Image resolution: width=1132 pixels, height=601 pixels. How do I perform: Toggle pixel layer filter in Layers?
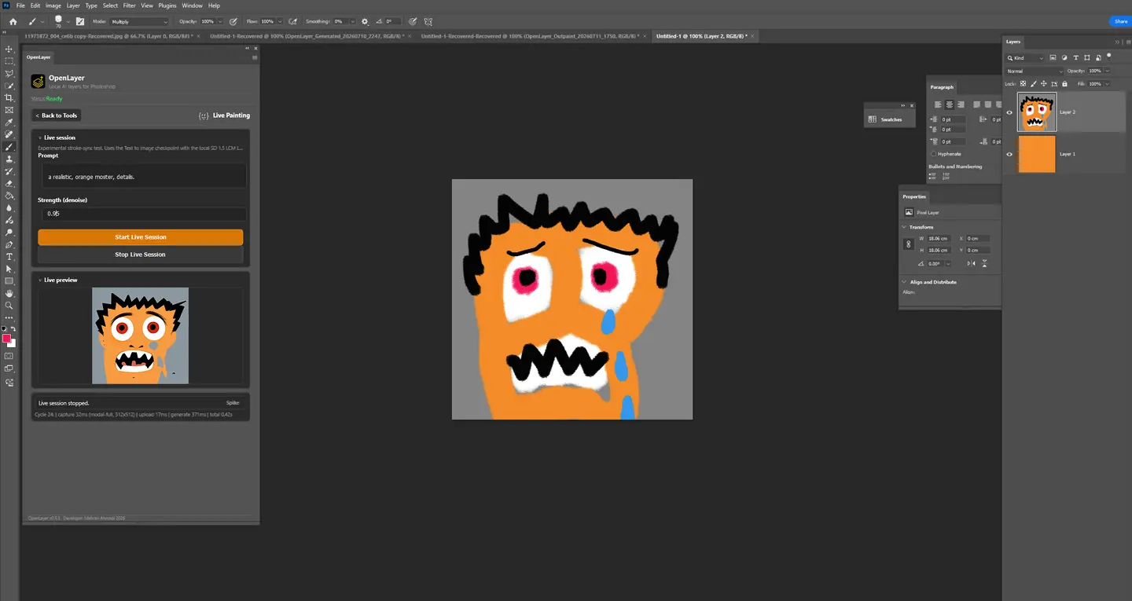click(x=1054, y=57)
